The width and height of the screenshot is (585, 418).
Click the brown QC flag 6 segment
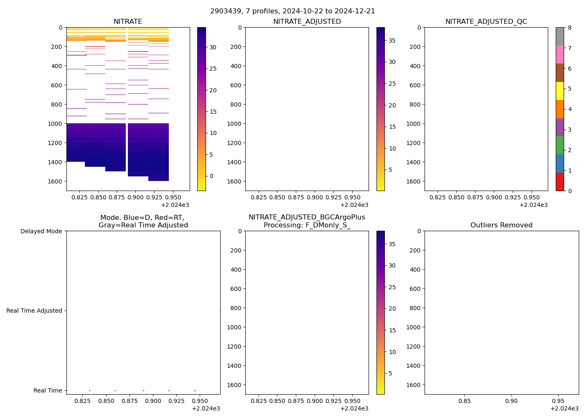pos(560,73)
